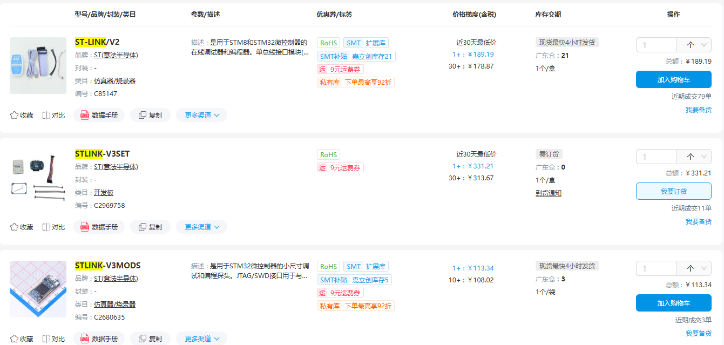Favorite the ST-LINK/V2 product with star icon

(22, 115)
